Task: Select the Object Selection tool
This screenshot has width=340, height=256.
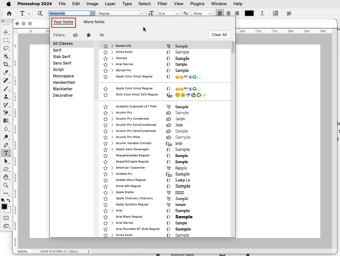Action: pyautogui.click(x=6, y=56)
